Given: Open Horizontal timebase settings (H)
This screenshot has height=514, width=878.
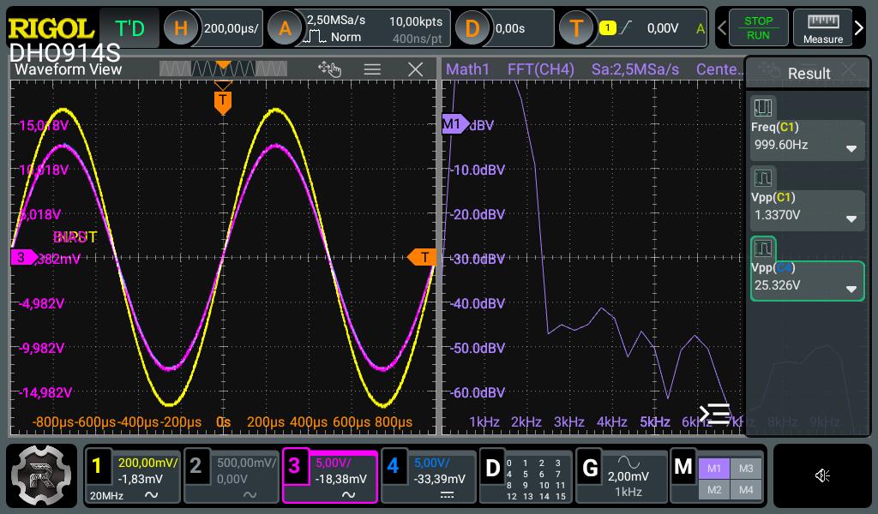Looking at the screenshot, I should tap(180, 28).
